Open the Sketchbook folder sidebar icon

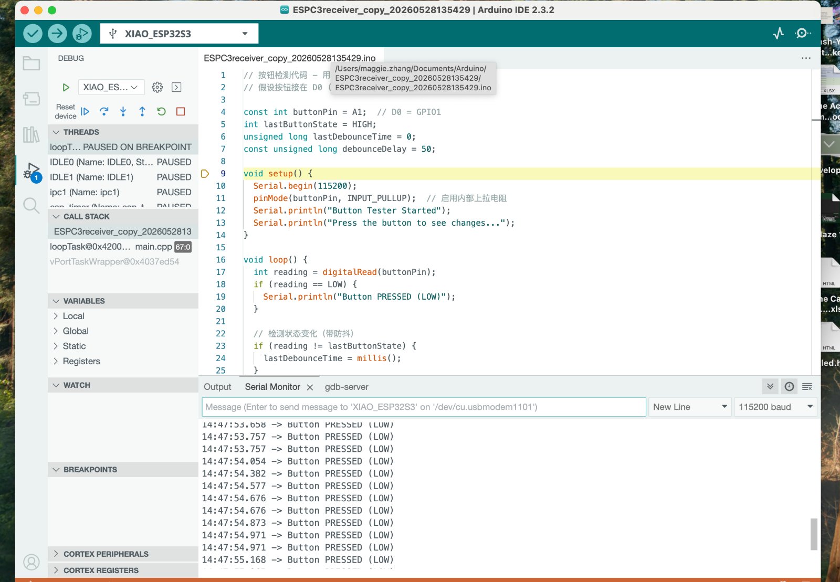[31, 64]
